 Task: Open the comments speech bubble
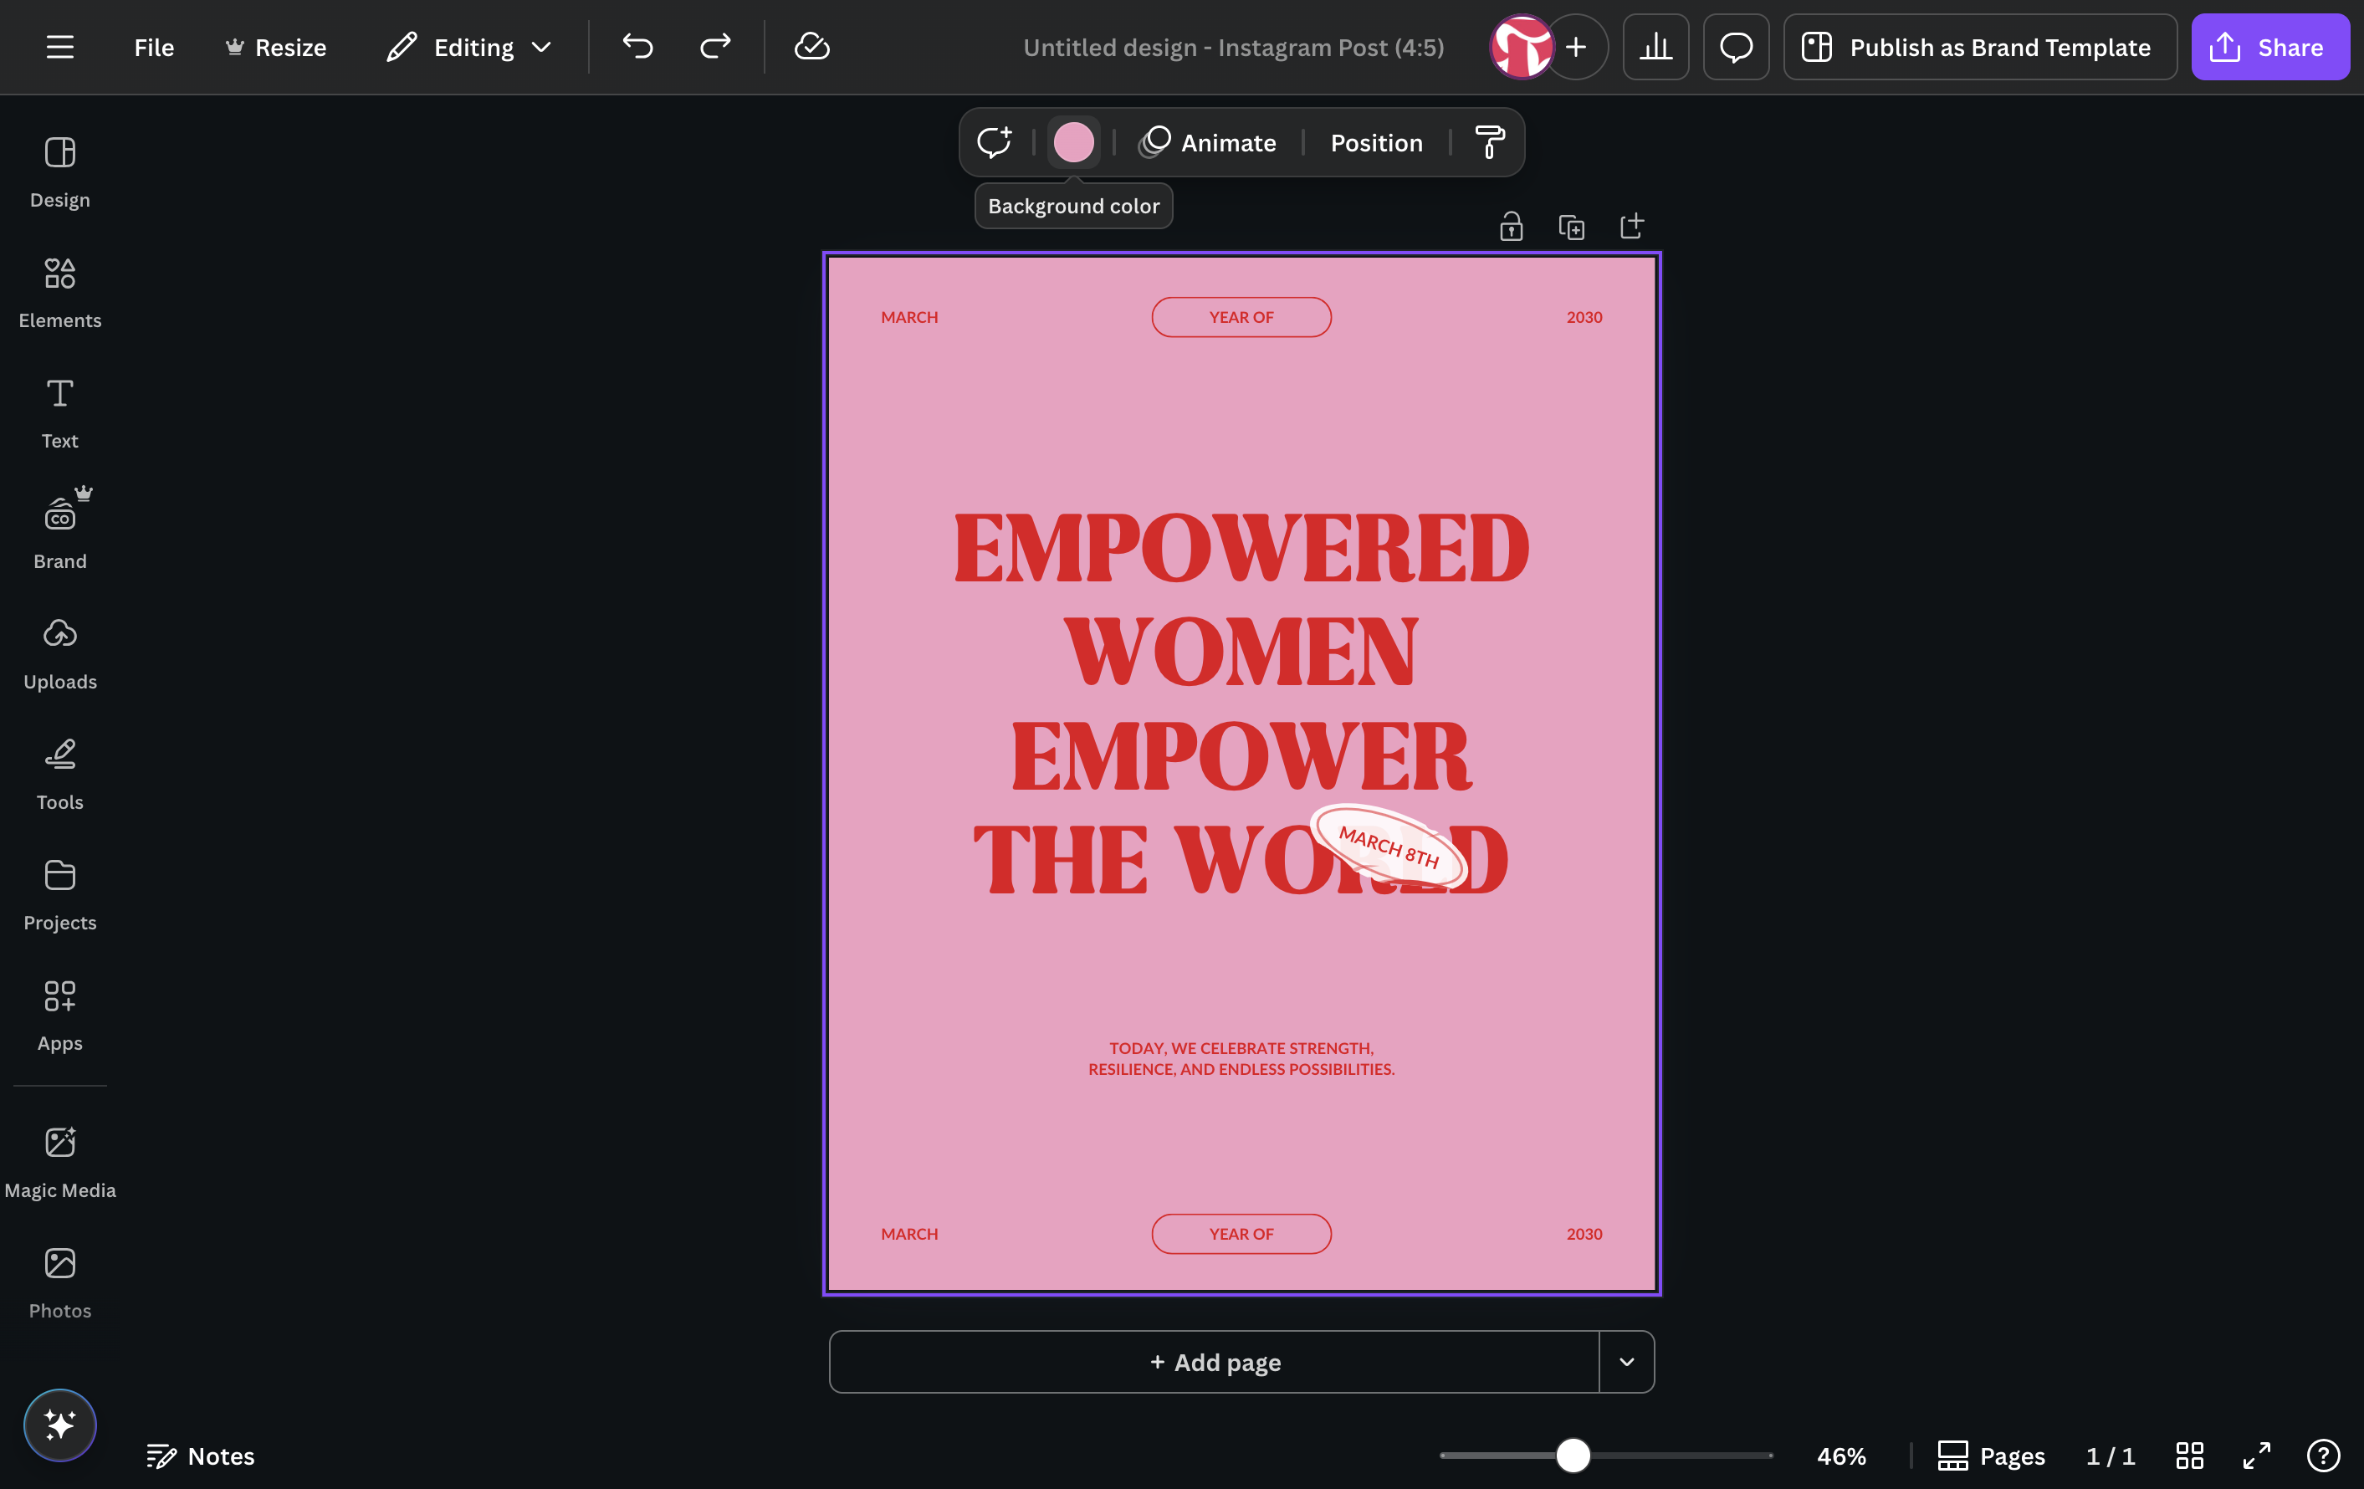[1736, 47]
